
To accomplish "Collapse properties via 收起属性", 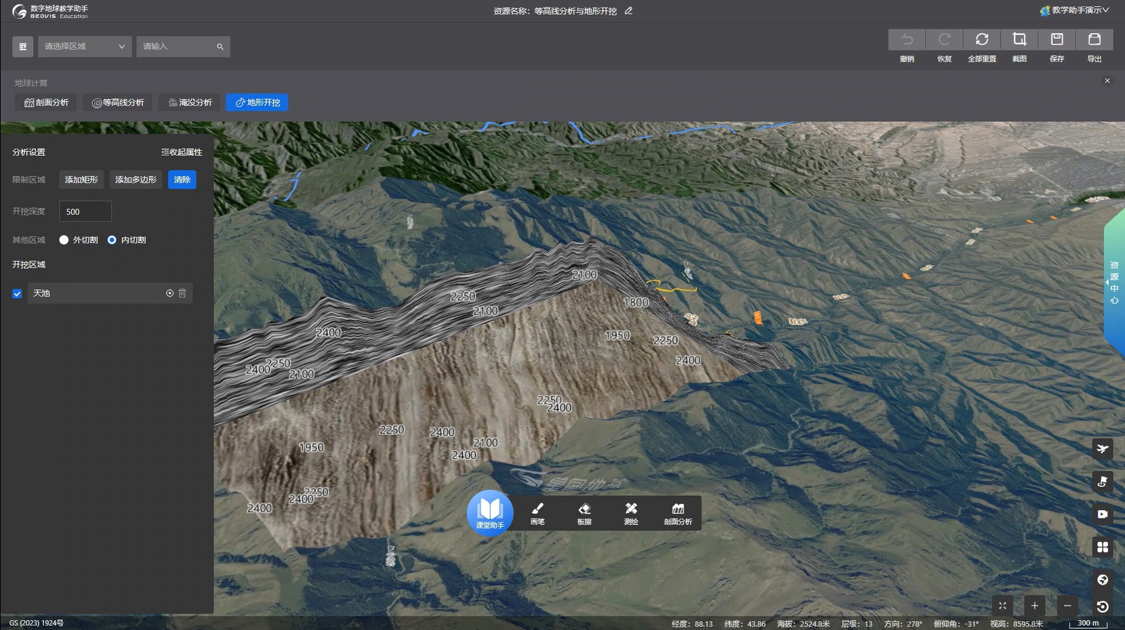I will click(x=182, y=152).
